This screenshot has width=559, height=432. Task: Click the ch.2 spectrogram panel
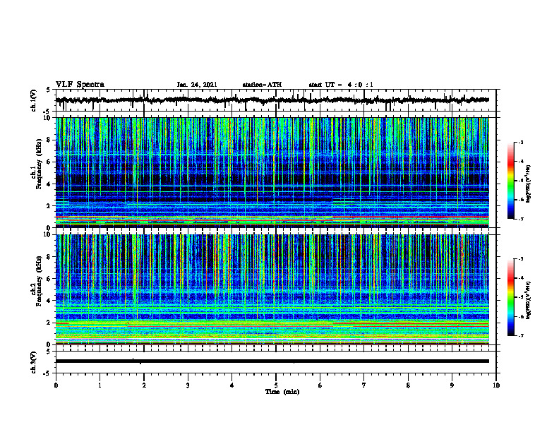coord(272,289)
